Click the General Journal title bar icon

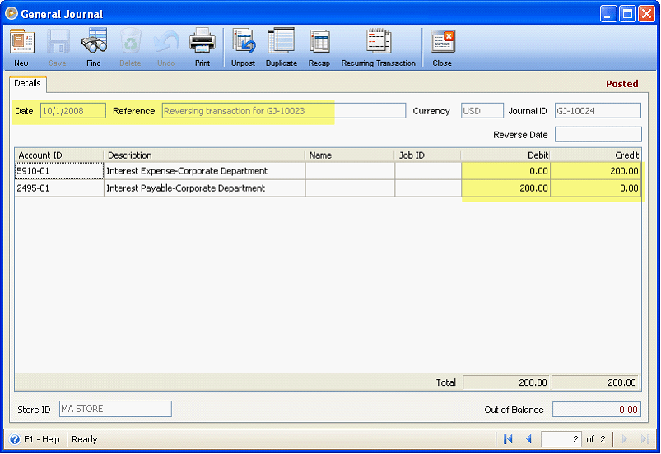coord(12,13)
